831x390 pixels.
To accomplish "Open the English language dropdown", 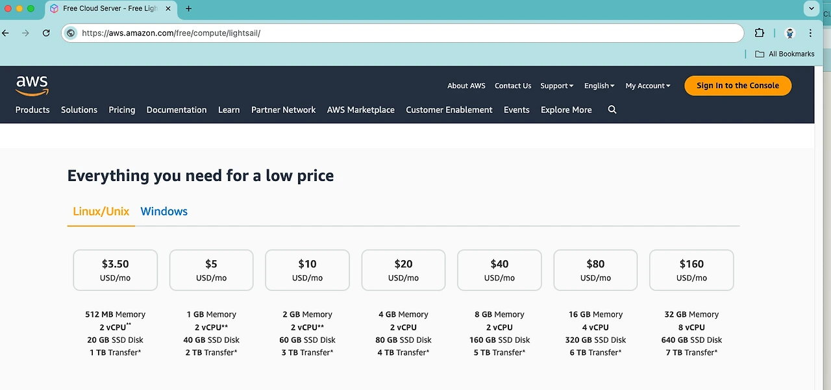I will (599, 86).
